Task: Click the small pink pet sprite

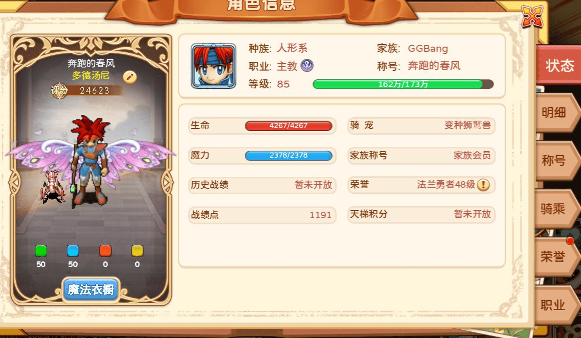Action: coord(52,186)
